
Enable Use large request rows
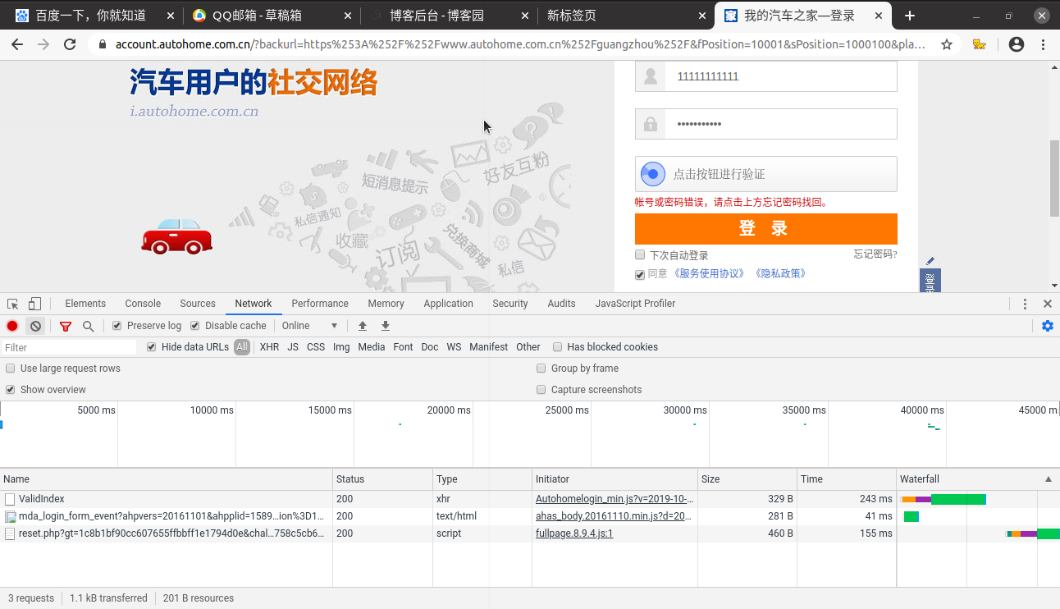coord(10,369)
